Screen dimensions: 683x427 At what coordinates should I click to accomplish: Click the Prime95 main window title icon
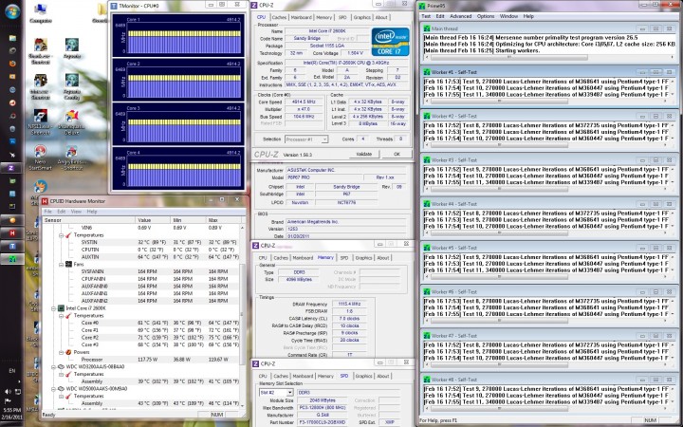(x=421, y=6)
